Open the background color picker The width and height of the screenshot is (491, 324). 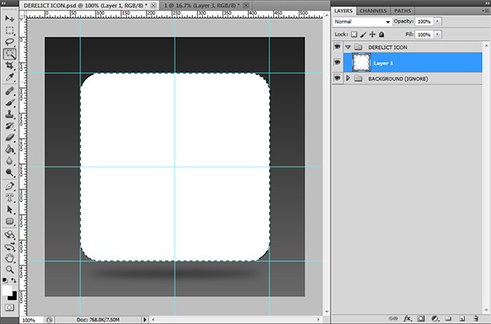click(13, 296)
